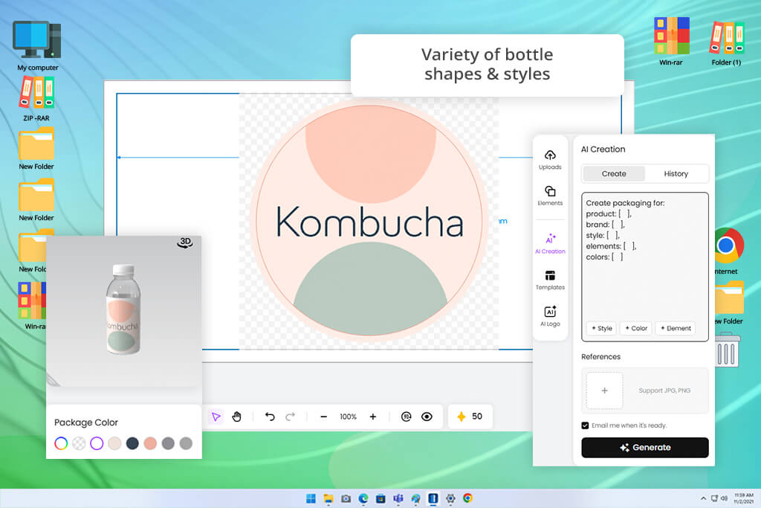This screenshot has width=761, height=508.
Task: Open the Elements panel
Action: point(550,196)
